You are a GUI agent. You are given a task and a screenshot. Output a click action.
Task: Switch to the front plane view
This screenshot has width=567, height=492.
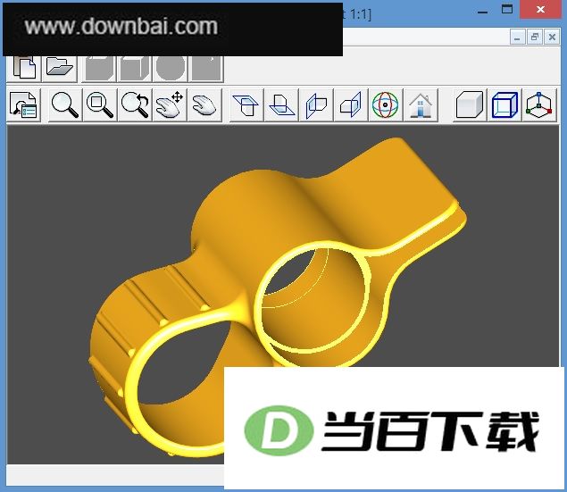[x=316, y=105]
